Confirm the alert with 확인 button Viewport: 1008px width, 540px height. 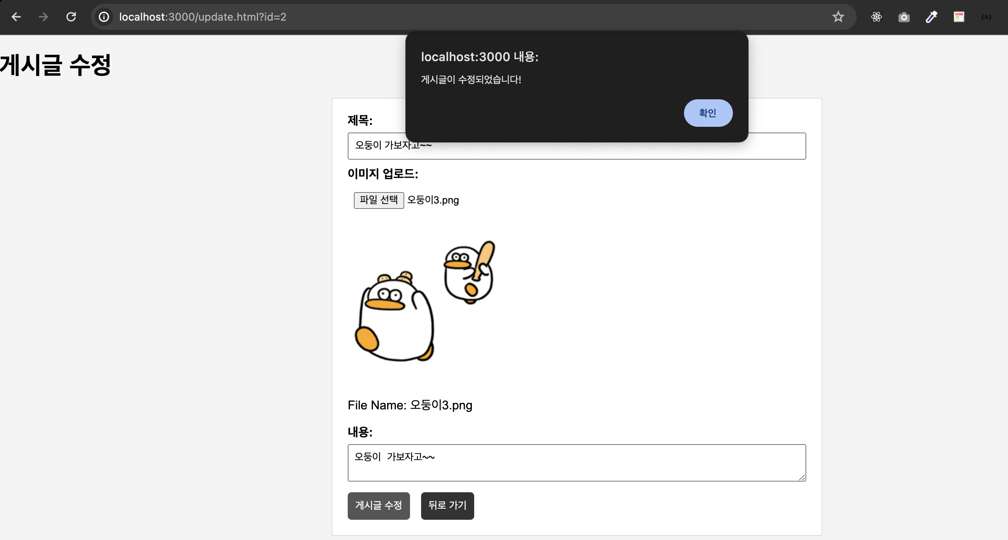708,113
